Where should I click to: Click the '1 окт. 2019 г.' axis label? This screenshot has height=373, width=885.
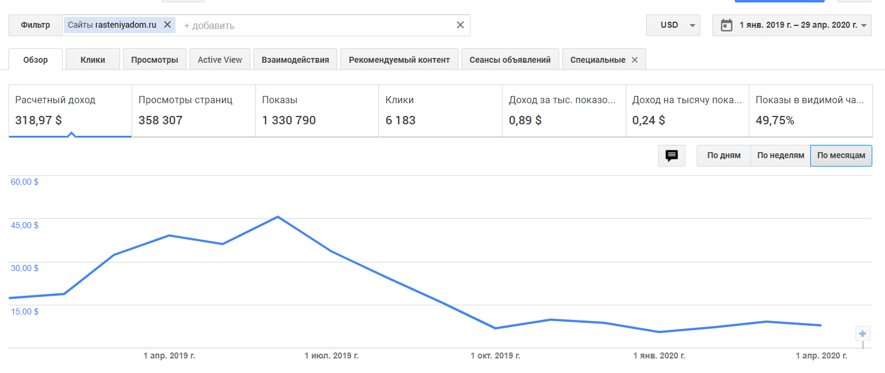tap(495, 356)
